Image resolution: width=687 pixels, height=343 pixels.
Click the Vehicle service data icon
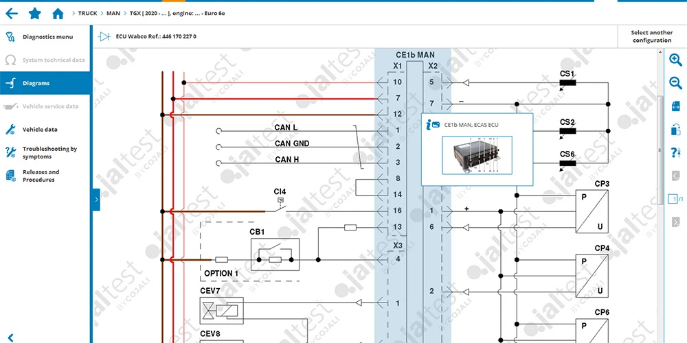pyautogui.click(x=11, y=106)
